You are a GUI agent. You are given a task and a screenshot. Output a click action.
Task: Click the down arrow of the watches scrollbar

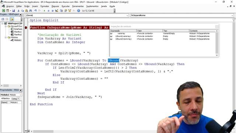[217, 55]
